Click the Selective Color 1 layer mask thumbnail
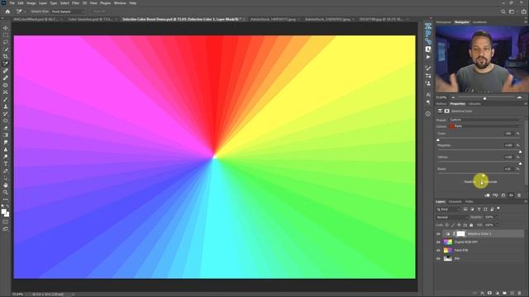 (460, 233)
